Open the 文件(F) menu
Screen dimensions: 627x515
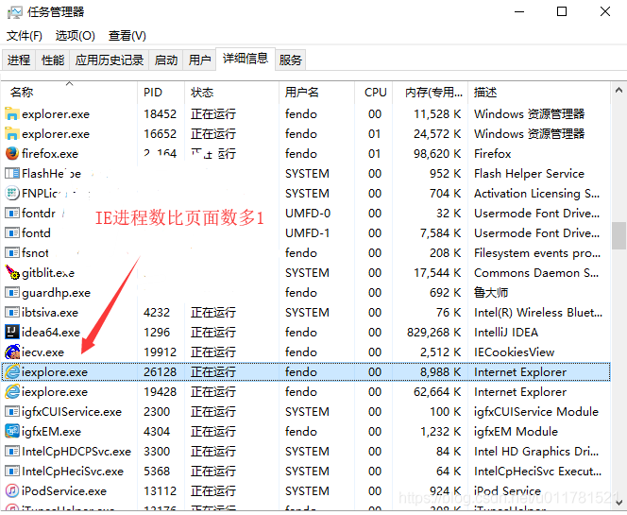point(24,36)
